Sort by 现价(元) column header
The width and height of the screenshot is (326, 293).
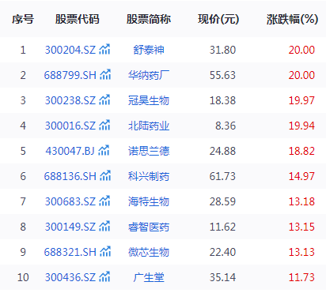point(218,19)
